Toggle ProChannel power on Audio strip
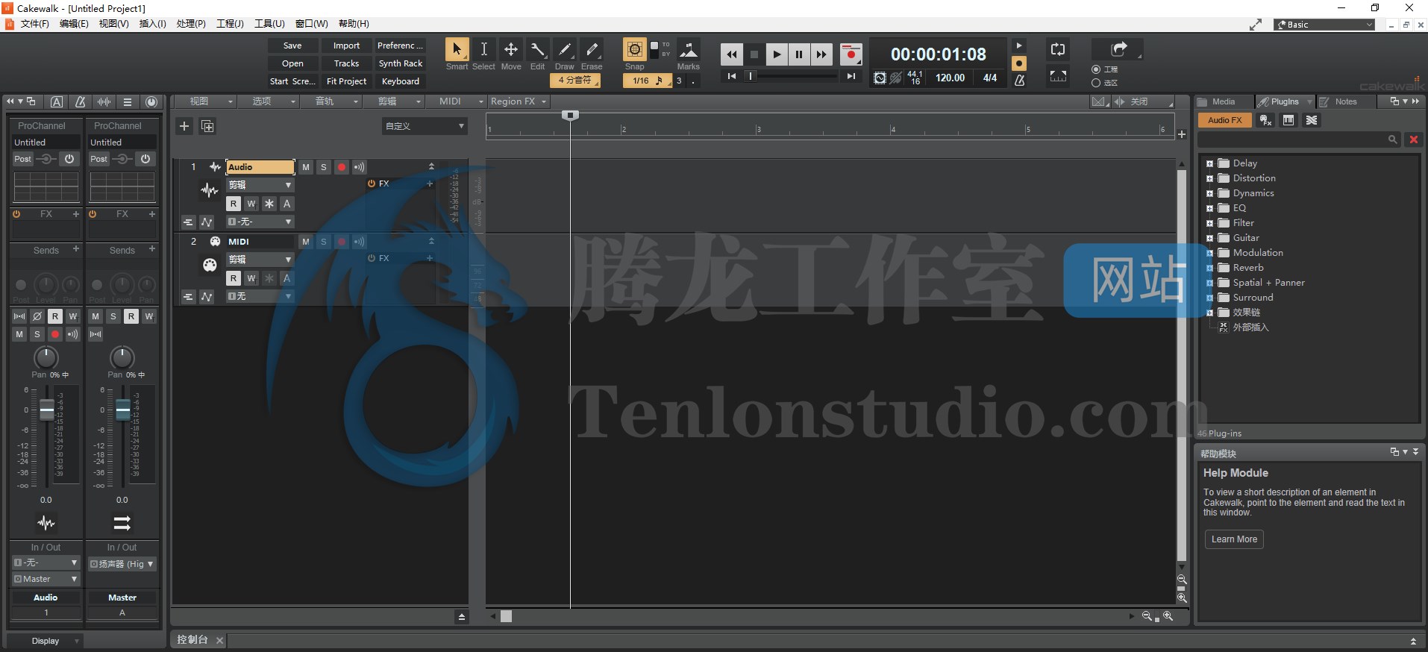 [69, 159]
